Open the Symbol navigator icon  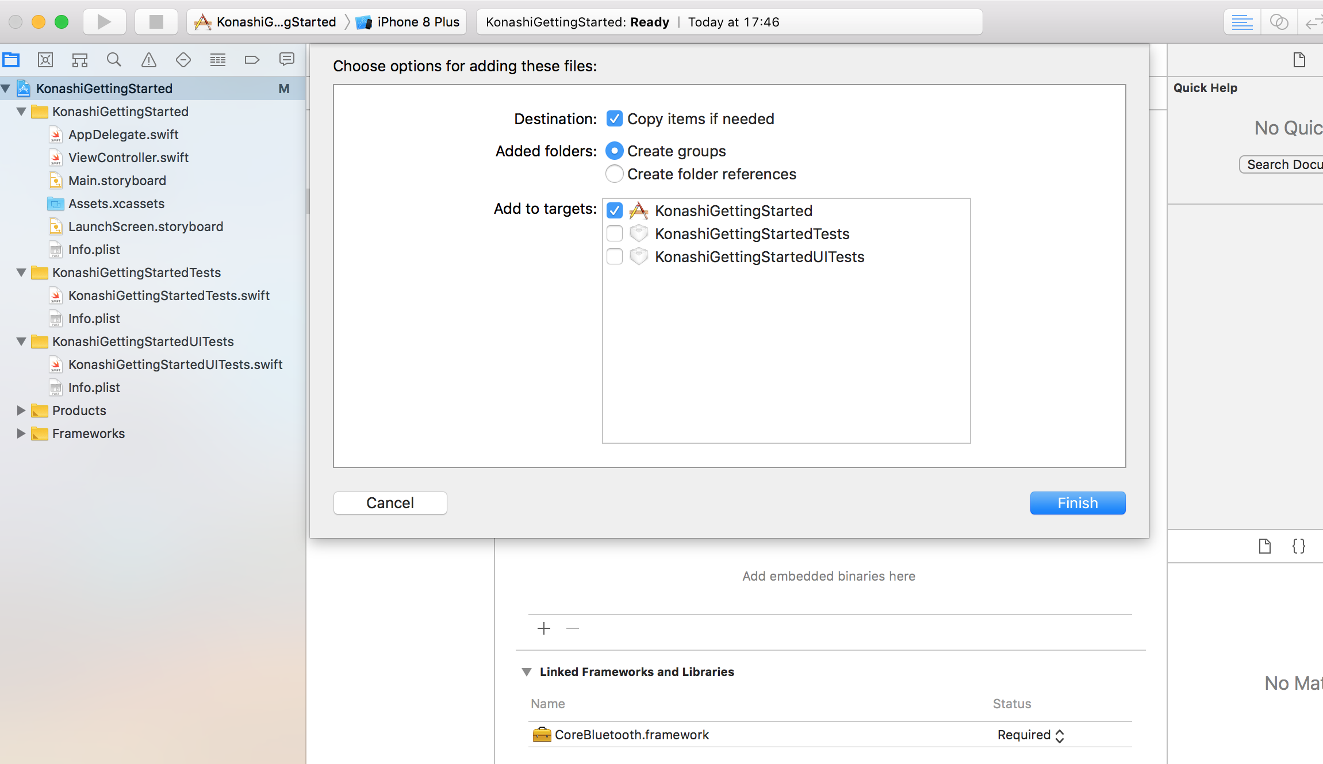click(80, 60)
